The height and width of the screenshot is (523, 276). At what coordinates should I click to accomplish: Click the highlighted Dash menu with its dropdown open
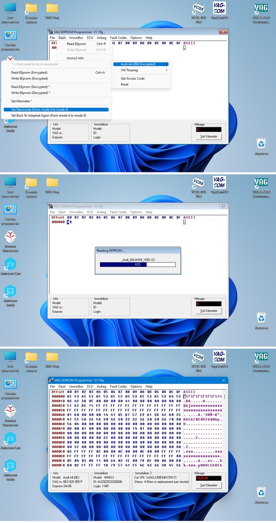pyautogui.click(x=62, y=38)
